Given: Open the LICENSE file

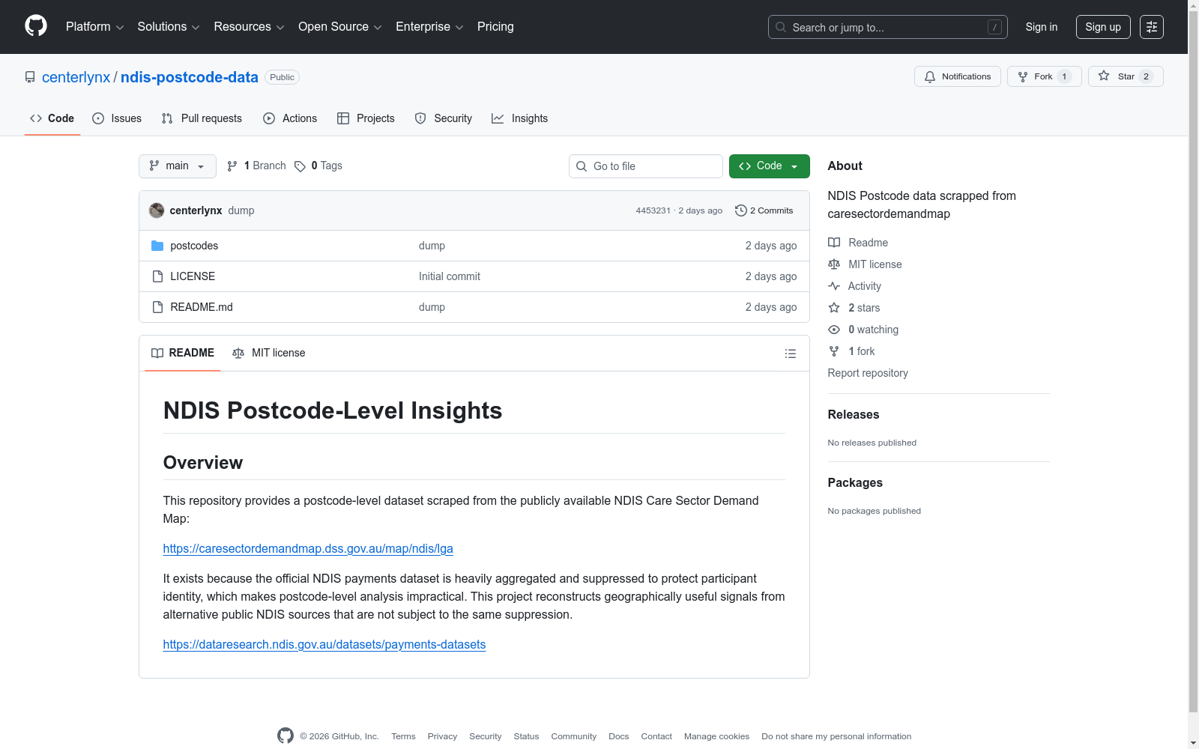Looking at the screenshot, I should pyautogui.click(x=193, y=276).
